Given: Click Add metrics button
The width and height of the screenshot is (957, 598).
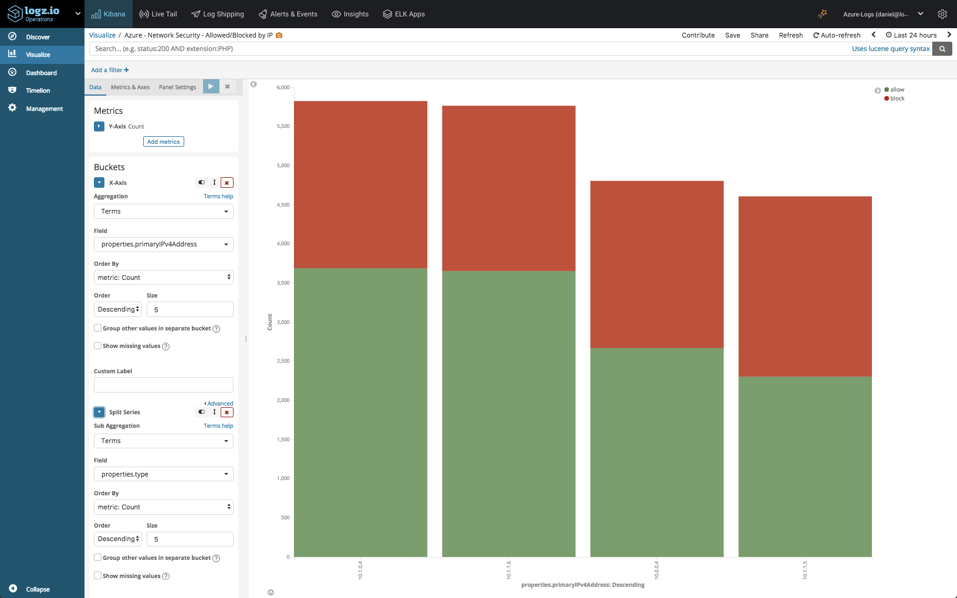Looking at the screenshot, I should [164, 141].
